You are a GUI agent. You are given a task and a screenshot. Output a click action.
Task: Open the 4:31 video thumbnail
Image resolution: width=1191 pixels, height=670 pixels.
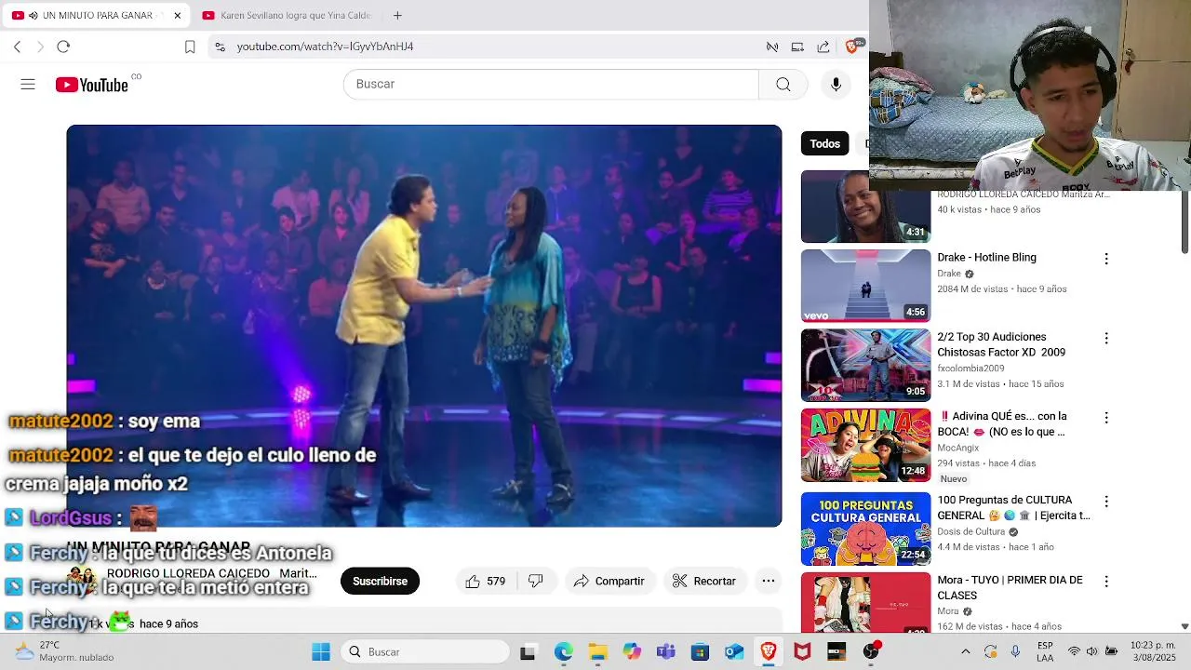click(865, 207)
